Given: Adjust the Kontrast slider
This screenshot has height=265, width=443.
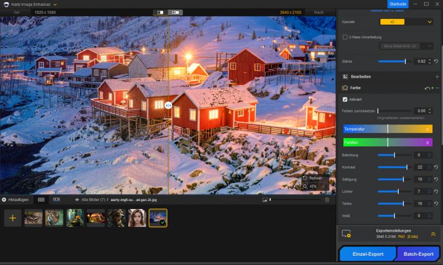Looking at the screenshot, I should [x=395, y=167].
